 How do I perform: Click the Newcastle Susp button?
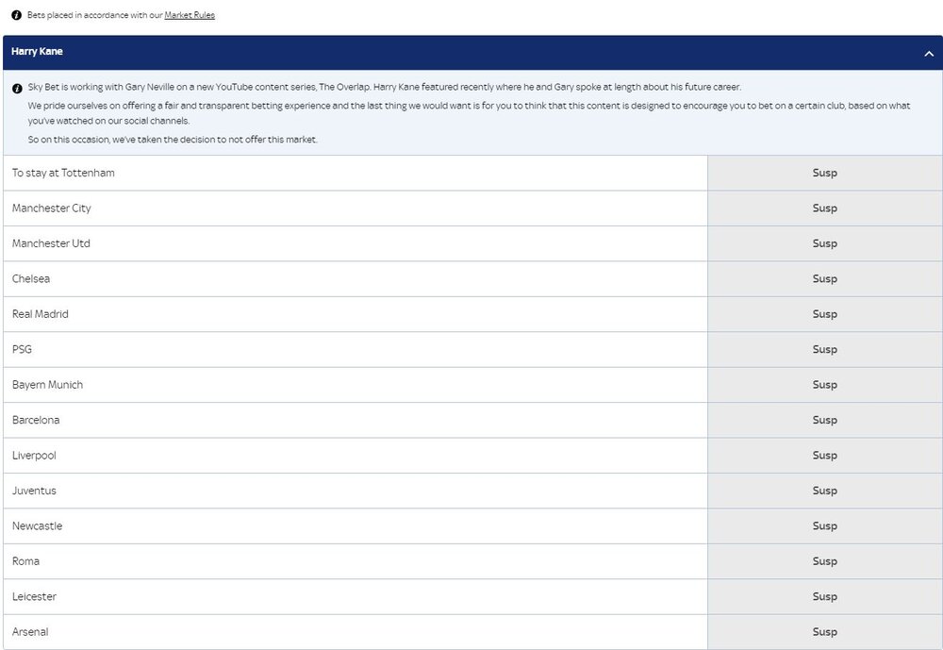tap(824, 526)
